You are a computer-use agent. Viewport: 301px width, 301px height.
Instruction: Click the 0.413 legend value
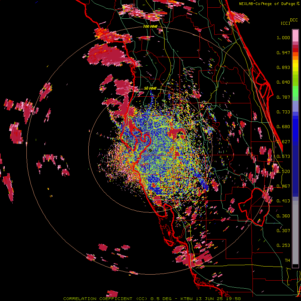tap(283, 201)
